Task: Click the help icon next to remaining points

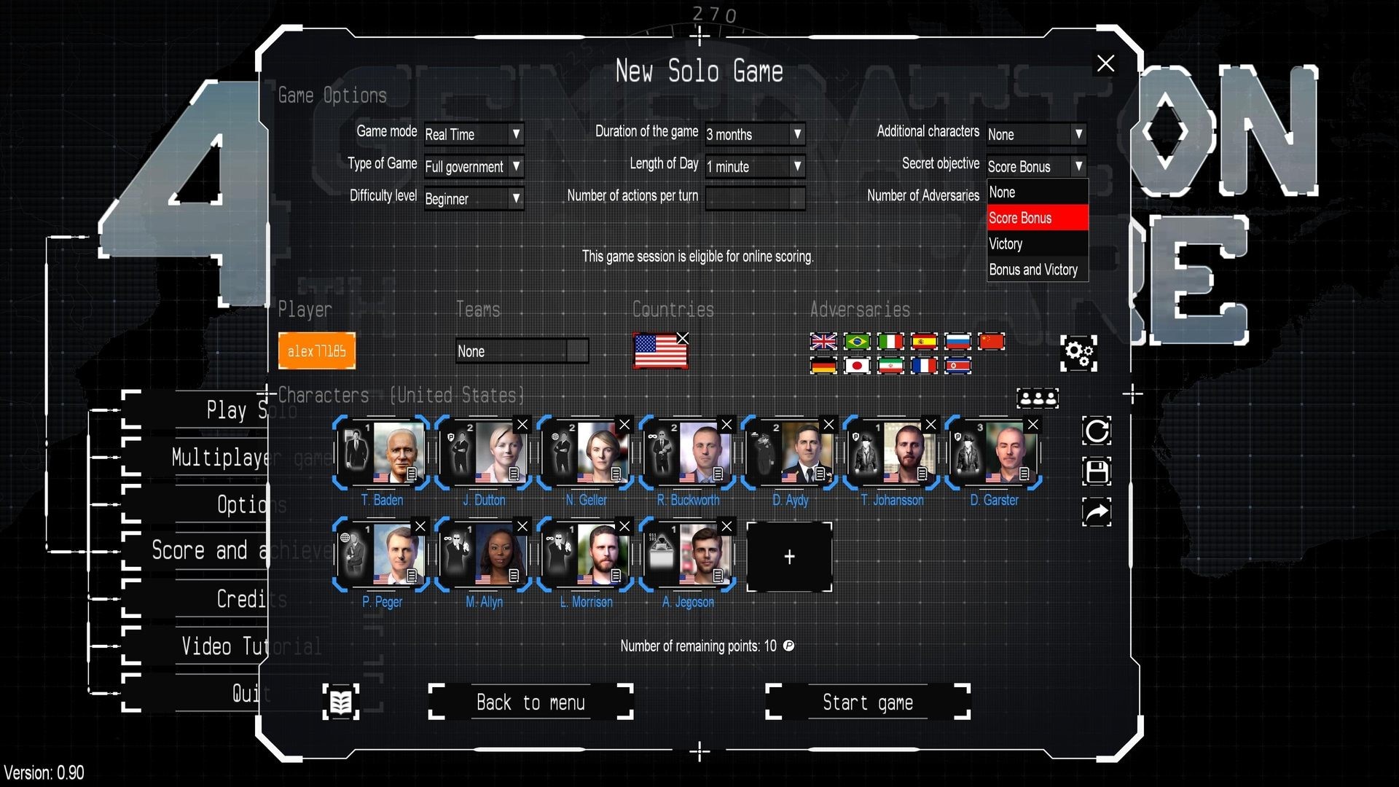Action: tap(789, 645)
